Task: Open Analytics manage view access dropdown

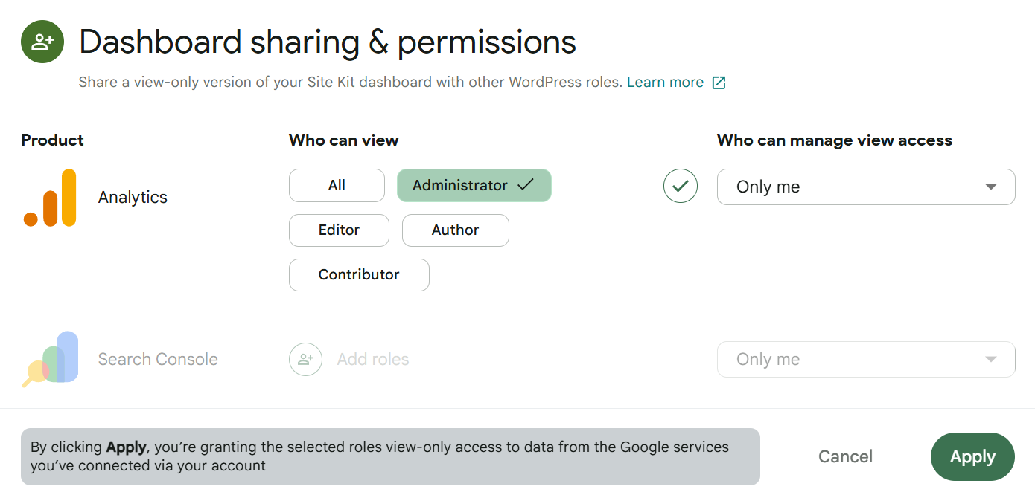Action: pyautogui.click(x=865, y=187)
